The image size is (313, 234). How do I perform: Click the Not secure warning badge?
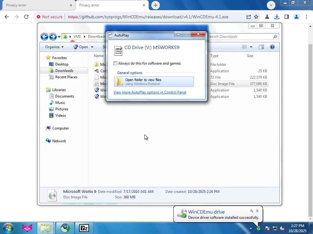[50, 17]
